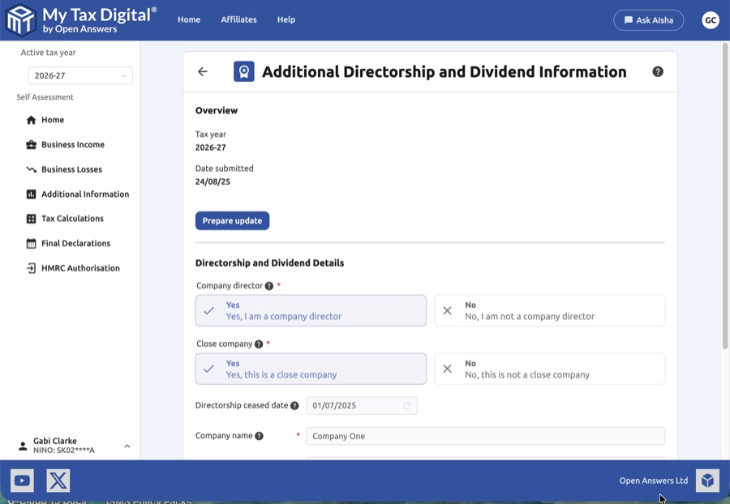Open Affiliates in the top navigation
The height and width of the screenshot is (504, 730).
[x=238, y=19]
